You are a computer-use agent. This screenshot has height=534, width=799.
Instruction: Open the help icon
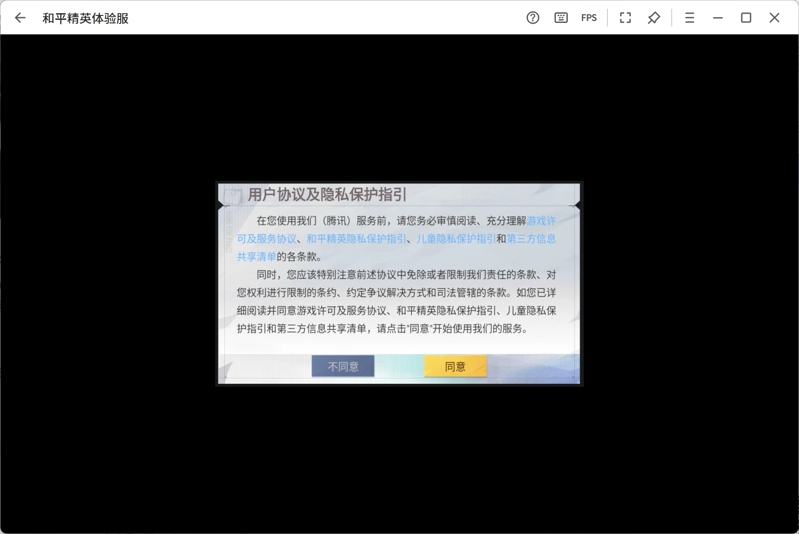coord(533,18)
